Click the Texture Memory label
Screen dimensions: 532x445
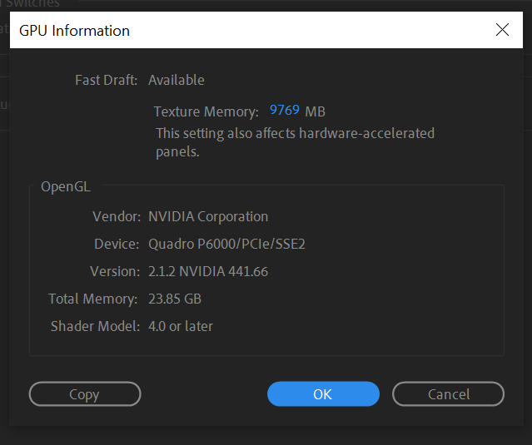[x=206, y=111]
